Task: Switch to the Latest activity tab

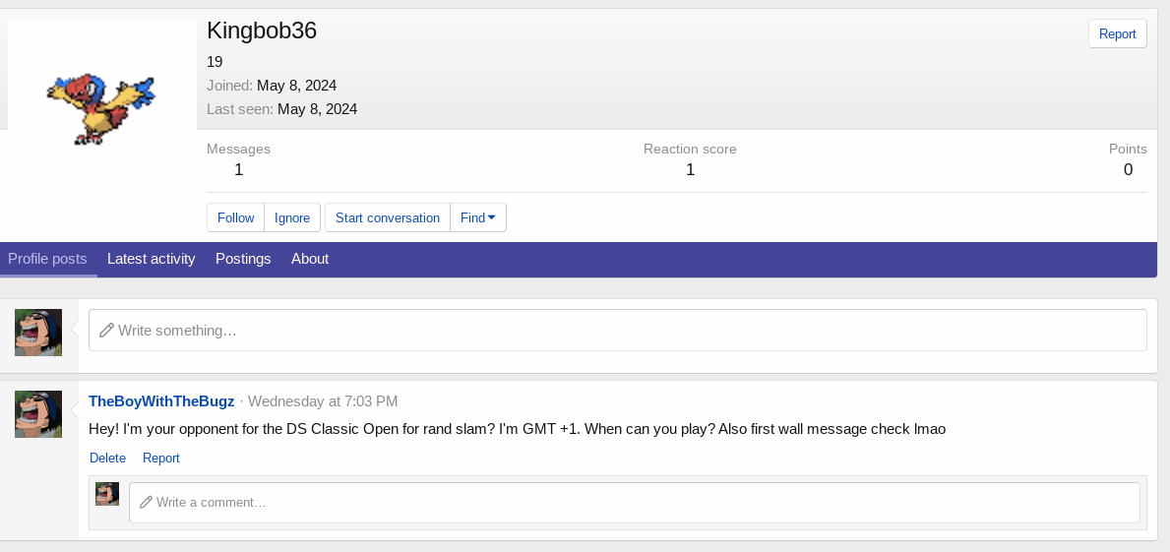Action: [152, 259]
